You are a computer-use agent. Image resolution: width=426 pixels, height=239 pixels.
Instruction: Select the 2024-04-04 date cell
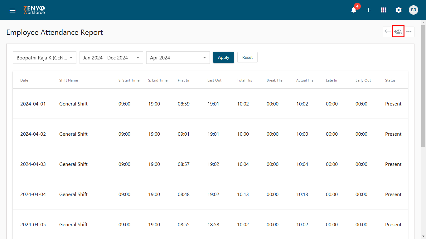click(x=33, y=194)
